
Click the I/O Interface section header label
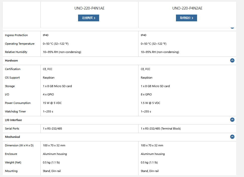[x=13, y=120]
